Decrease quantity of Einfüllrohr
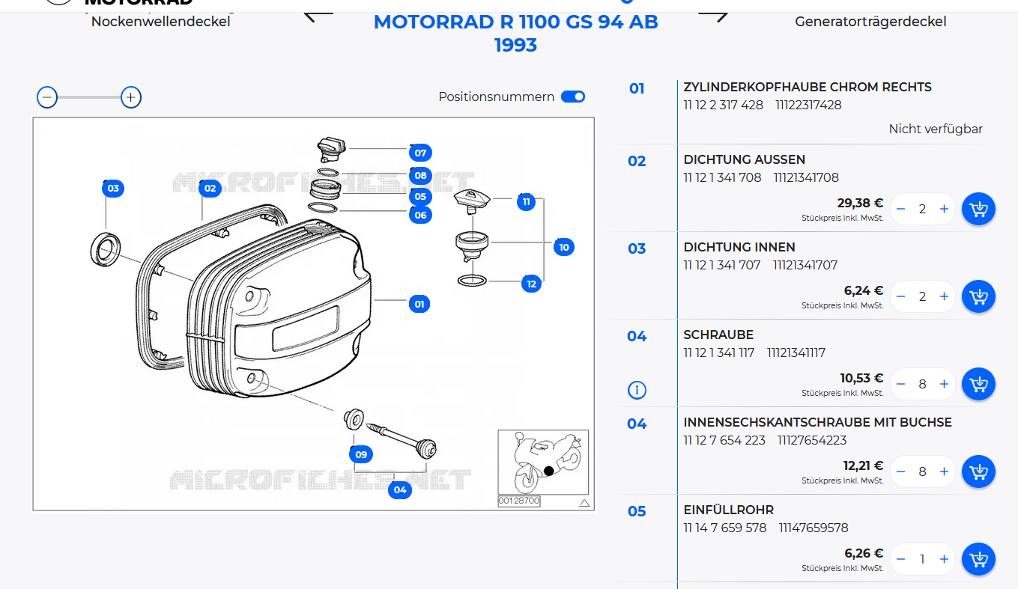1018x589 pixels. coord(901,559)
